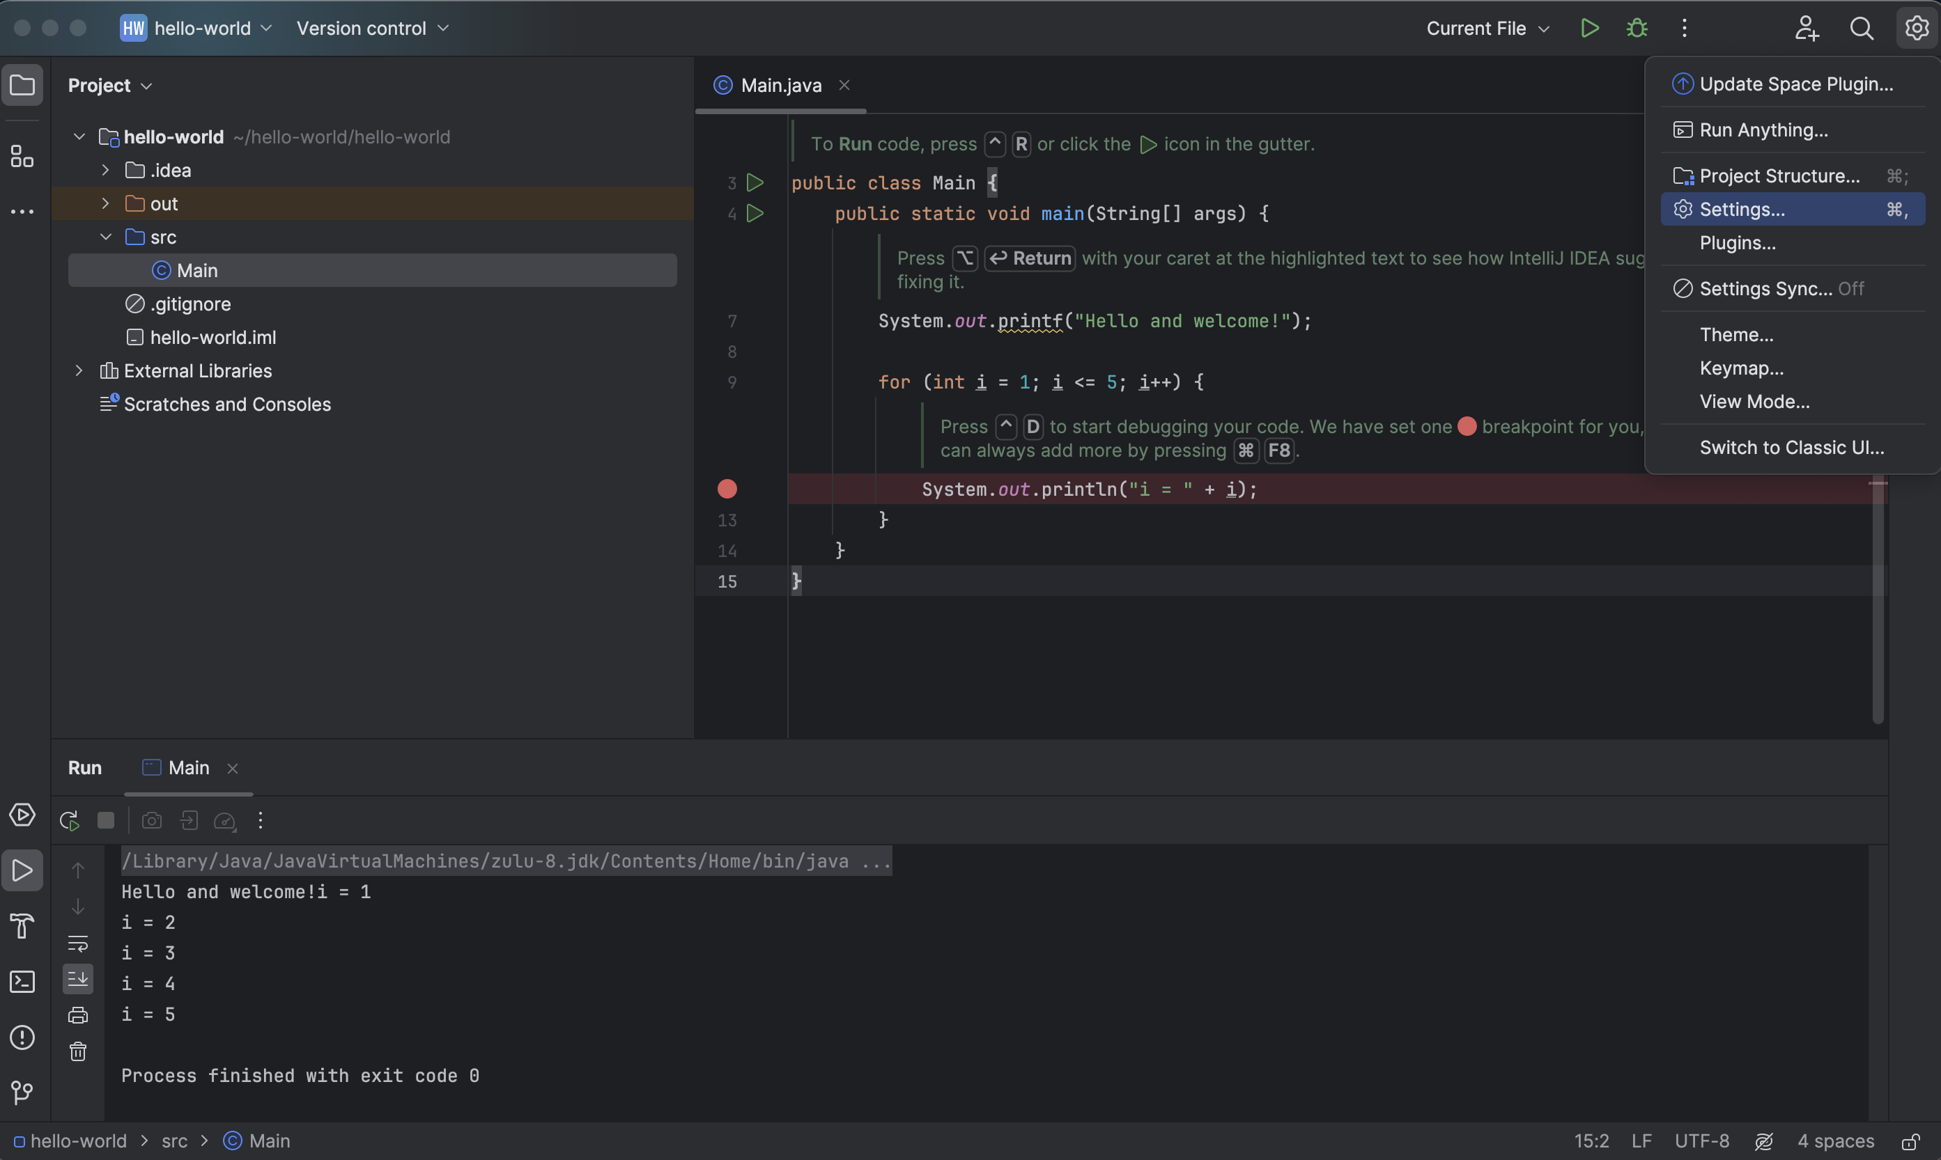The width and height of the screenshot is (1941, 1160).
Task: Select Switch to Classic UI
Action: click(1793, 447)
